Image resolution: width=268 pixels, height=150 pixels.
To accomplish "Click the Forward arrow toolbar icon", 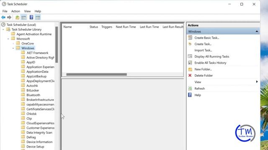I will click(9, 17).
